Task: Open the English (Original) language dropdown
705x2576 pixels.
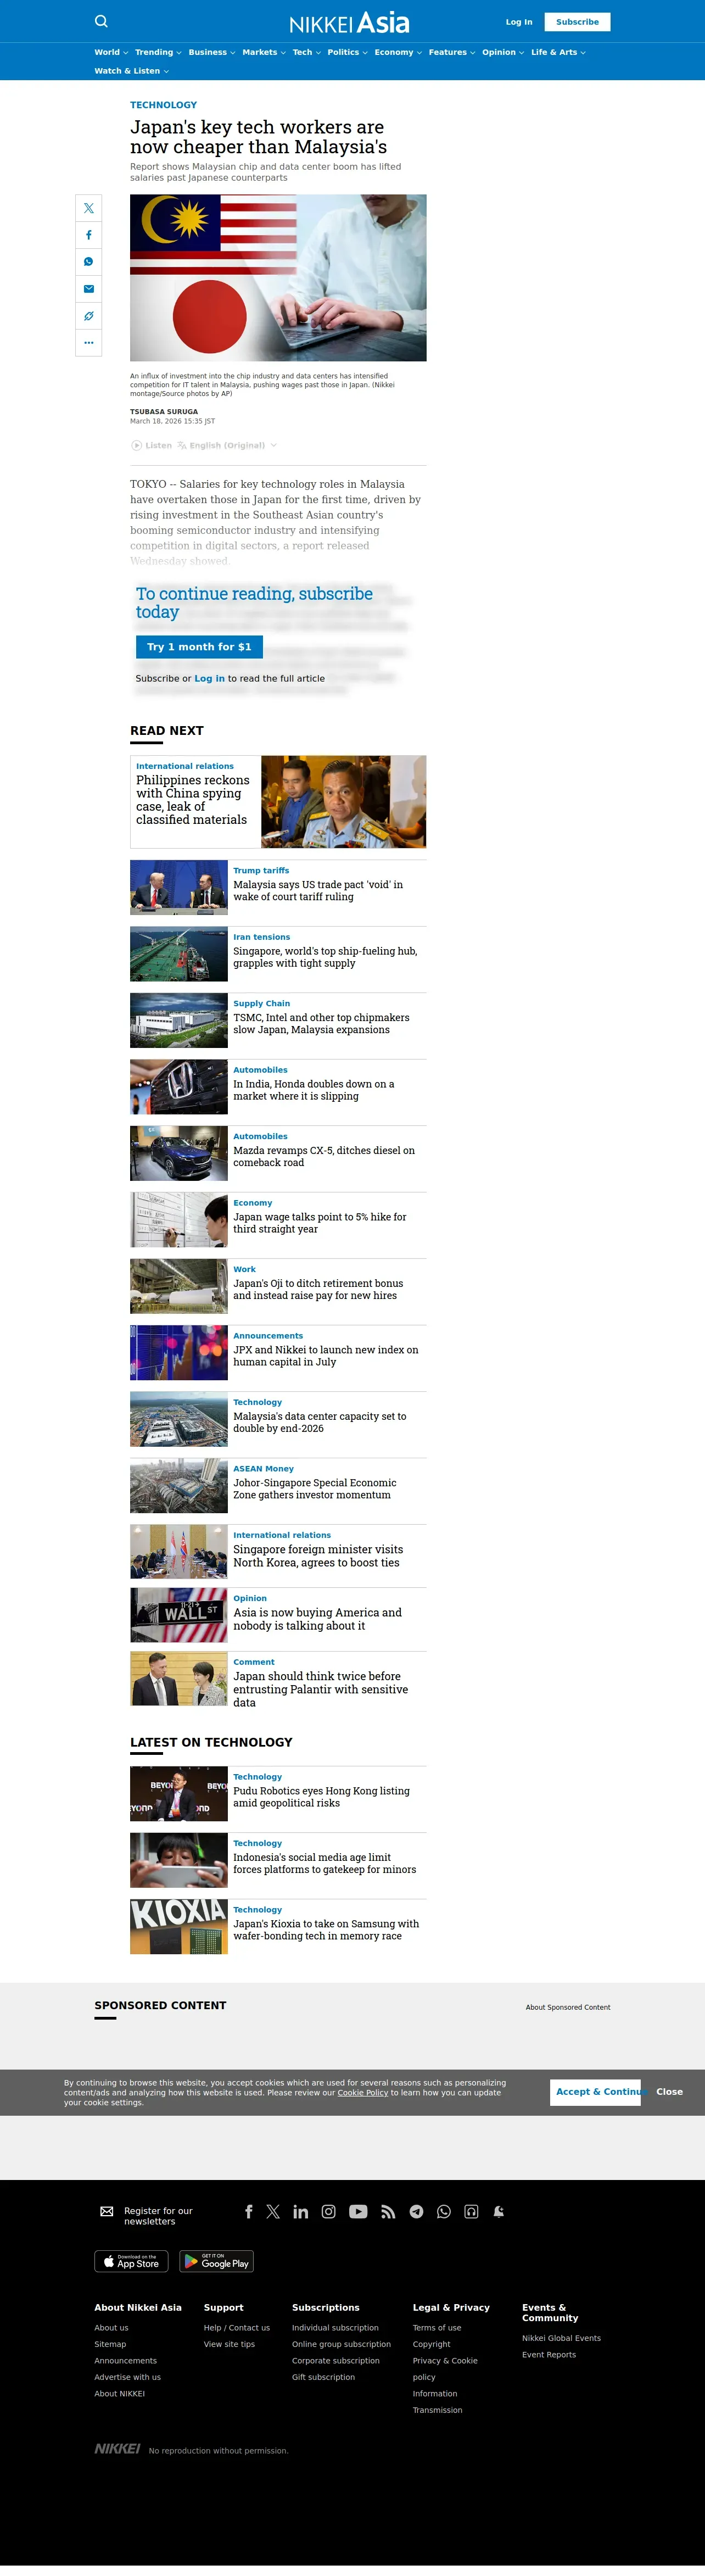Action: click(x=227, y=445)
